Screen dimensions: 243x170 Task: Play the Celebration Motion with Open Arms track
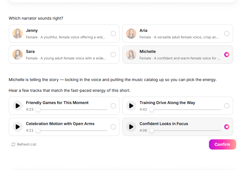point(18,127)
